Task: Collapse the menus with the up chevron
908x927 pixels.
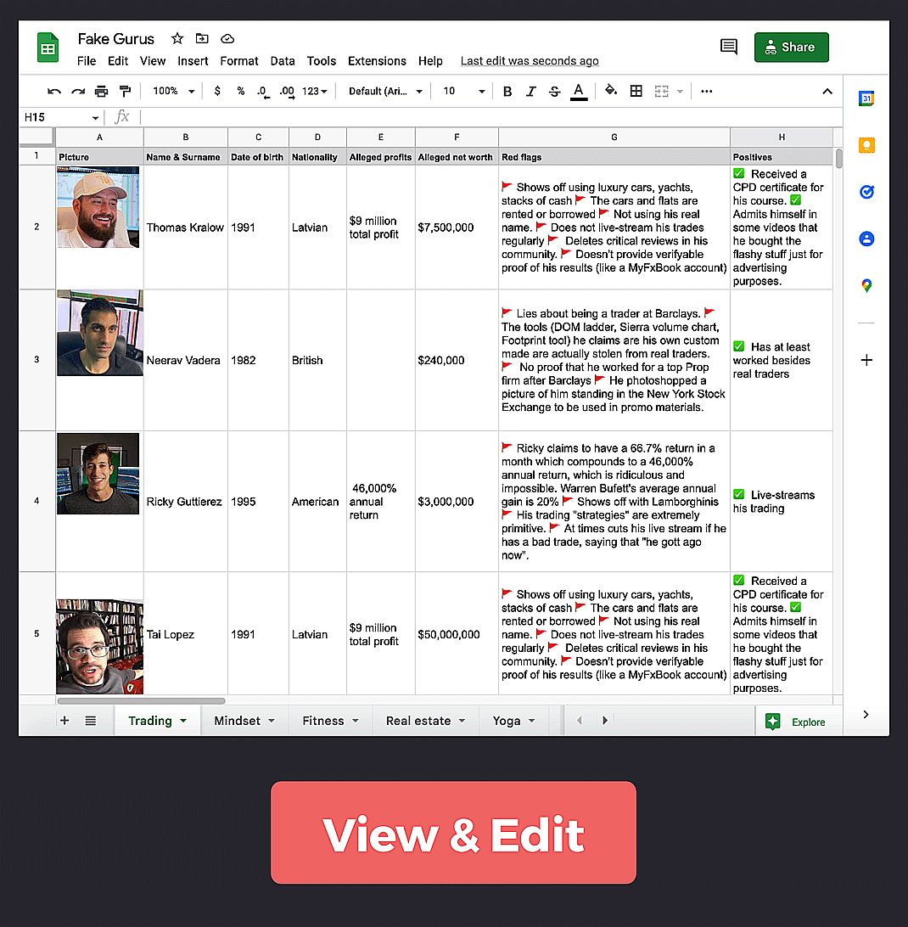Action: point(827,91)
